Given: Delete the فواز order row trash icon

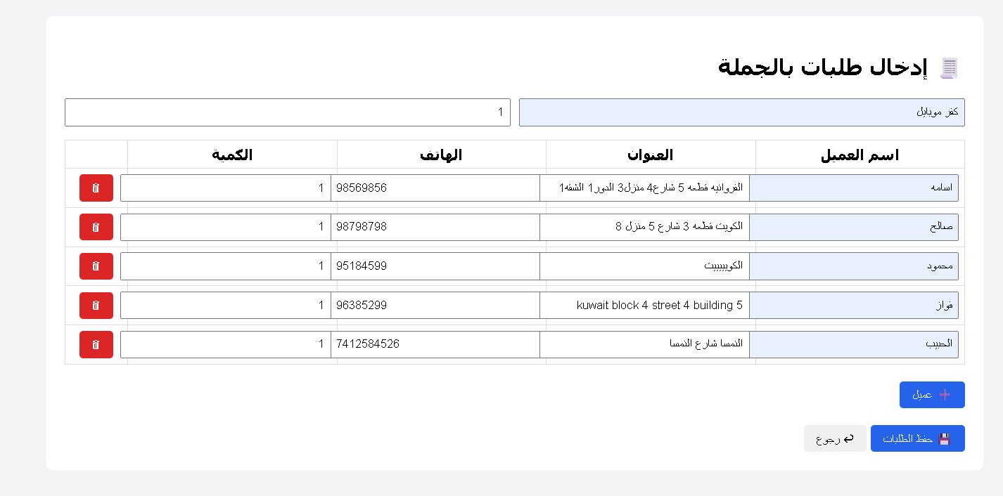Looking at the screenshot, I should 96,305.
